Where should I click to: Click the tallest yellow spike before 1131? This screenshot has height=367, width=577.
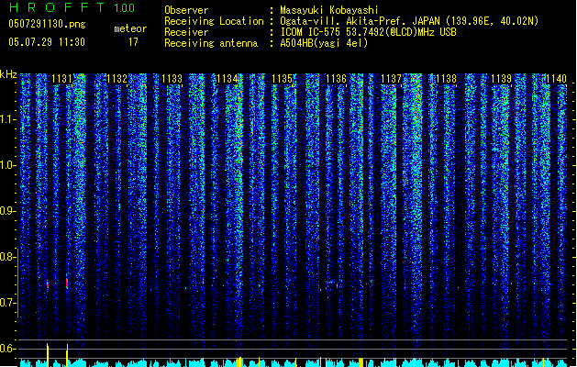point(48,354)
